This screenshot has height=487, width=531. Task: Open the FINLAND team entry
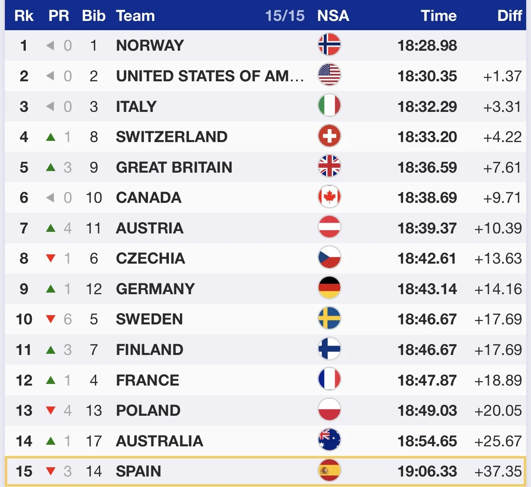pos(149,350)
